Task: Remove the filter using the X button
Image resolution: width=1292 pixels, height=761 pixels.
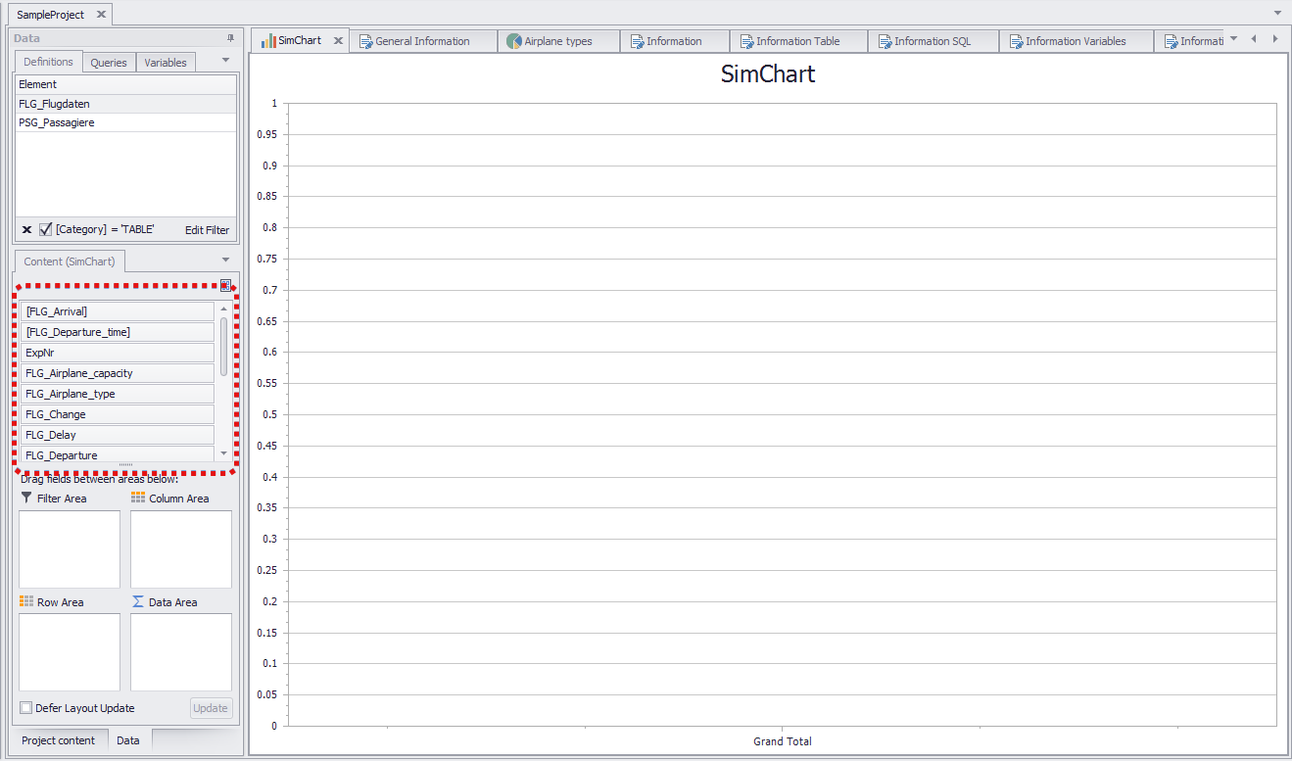Action: 25,229
